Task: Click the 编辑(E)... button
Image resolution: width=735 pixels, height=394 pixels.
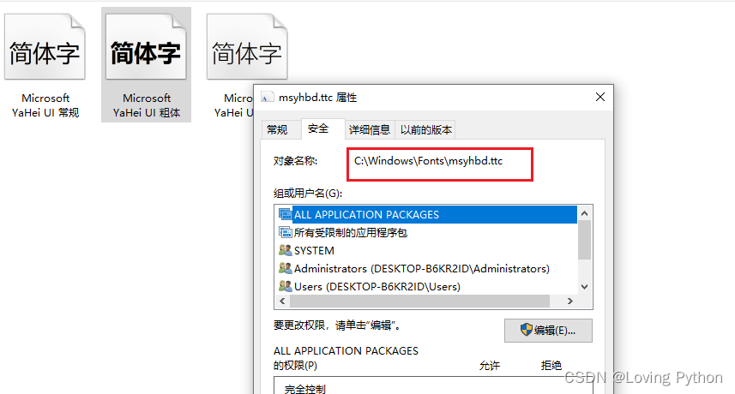Action: coord(548,331)
